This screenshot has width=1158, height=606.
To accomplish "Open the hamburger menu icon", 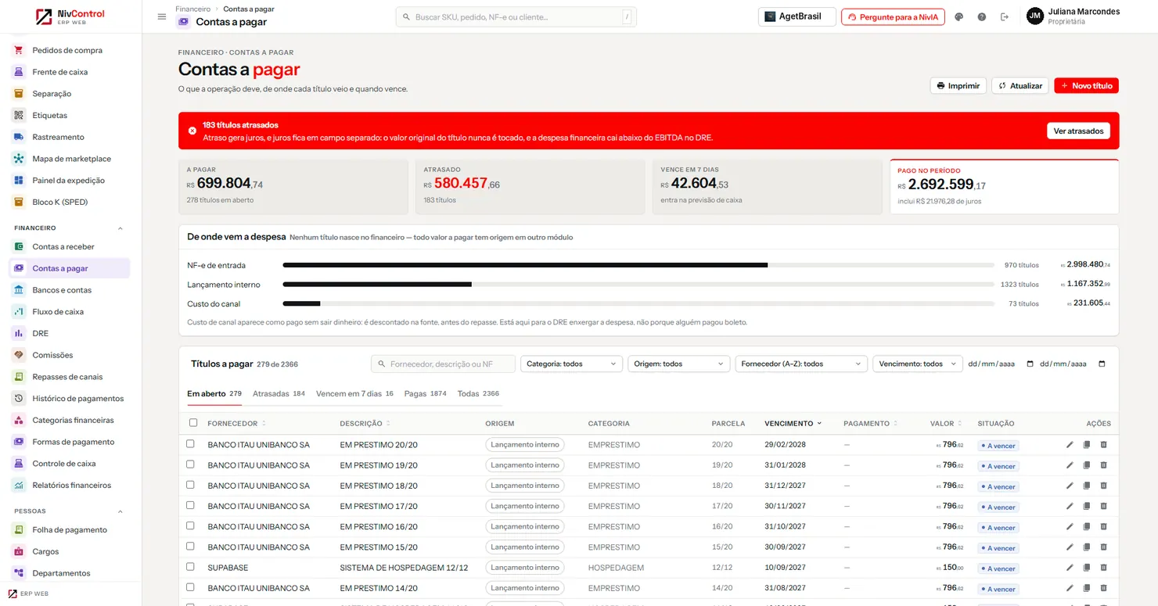I will (x=162, y=16).
